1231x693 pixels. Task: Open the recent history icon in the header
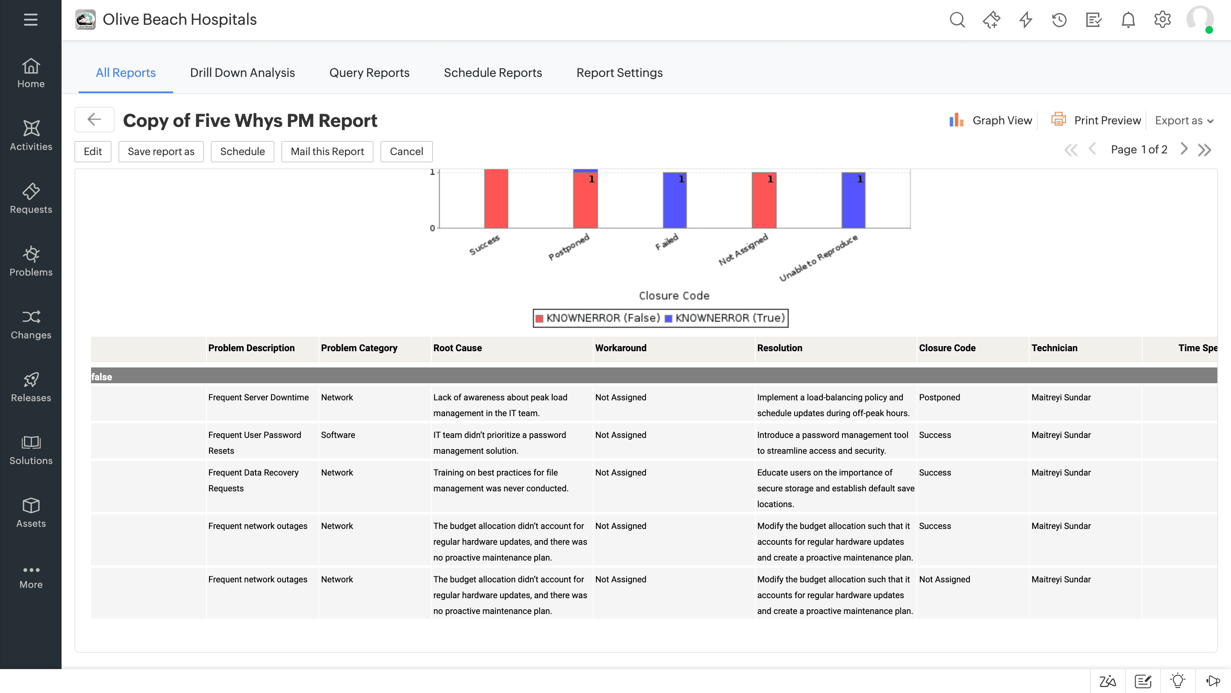point(1059,20)
